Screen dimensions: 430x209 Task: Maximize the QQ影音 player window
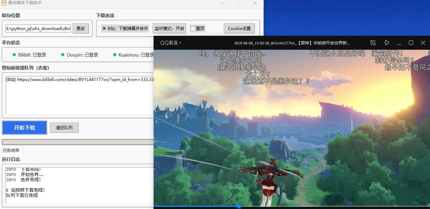click(411, 43)
